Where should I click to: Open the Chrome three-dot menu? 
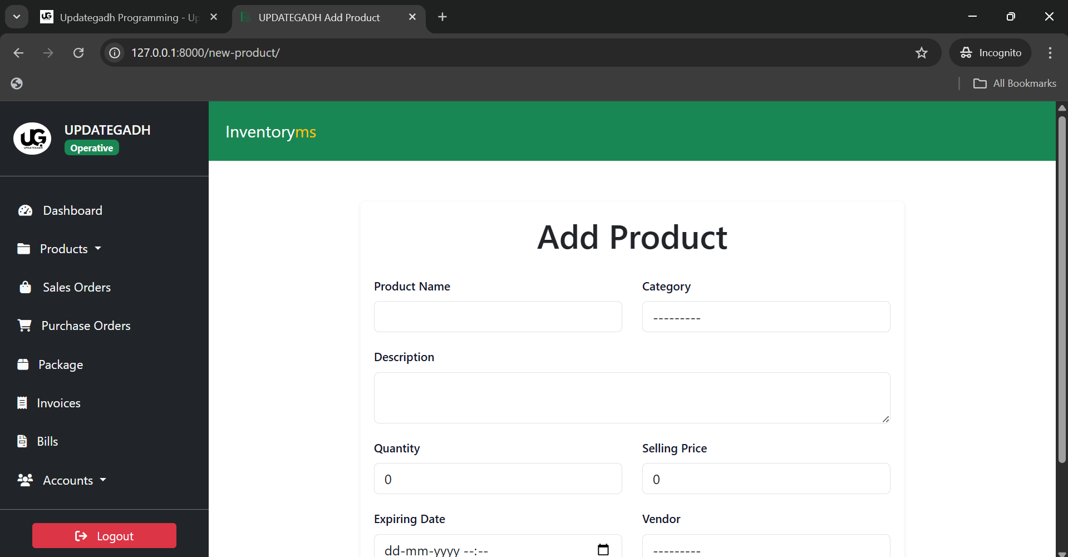1050,53
